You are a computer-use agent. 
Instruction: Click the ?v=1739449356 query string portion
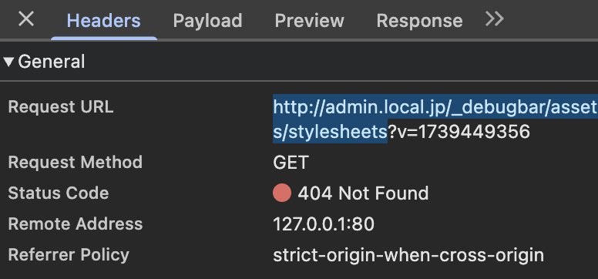pos(459,132)
